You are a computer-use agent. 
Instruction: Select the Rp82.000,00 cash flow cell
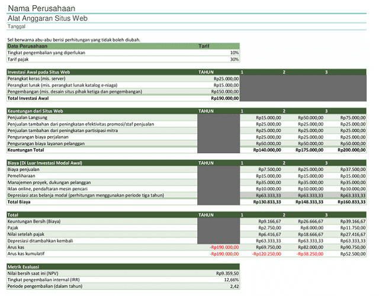click(310, 247)
